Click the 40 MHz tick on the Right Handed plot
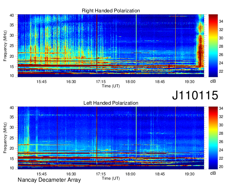The image size is (227, 184). pyautogui.click(x=12, y=15)
